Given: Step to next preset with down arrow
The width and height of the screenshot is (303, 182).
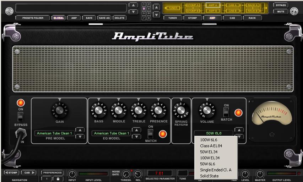Looking at the screenshot, I should pos(133,12).
